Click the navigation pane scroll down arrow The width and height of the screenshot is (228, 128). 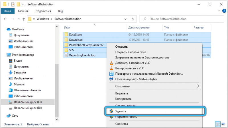(57, 119)
